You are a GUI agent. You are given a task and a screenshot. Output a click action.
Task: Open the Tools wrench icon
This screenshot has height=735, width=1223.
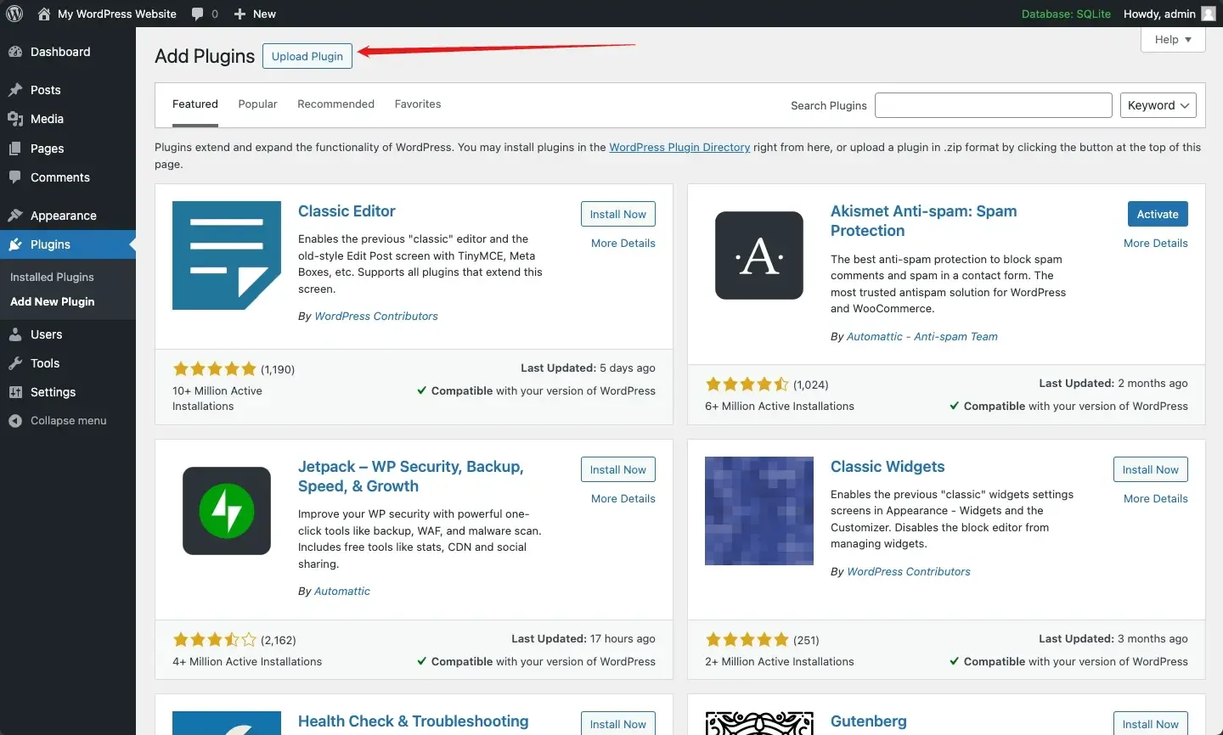coord(15,363)
